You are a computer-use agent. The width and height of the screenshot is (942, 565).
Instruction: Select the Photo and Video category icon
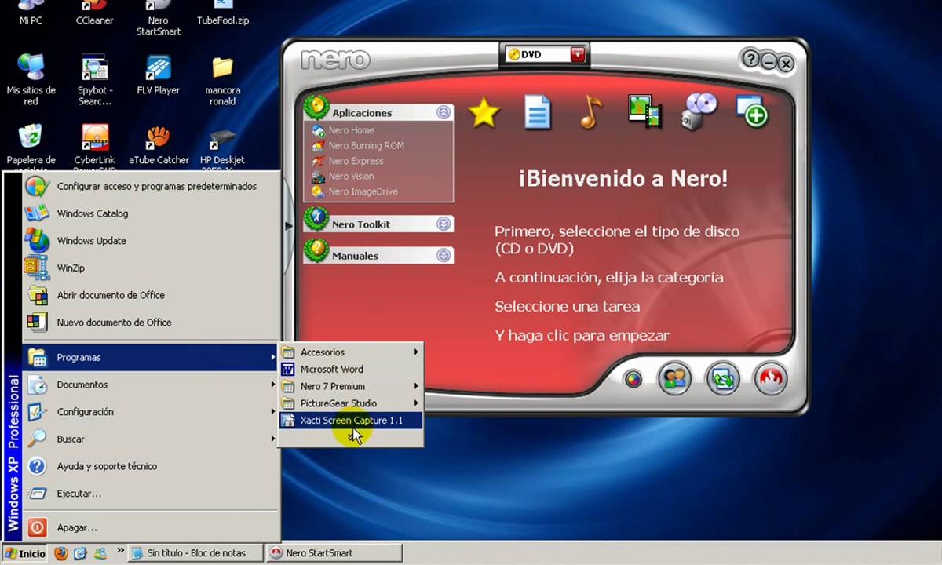coord(645,111)
